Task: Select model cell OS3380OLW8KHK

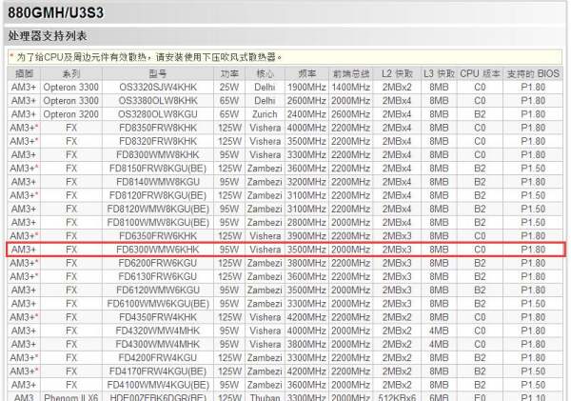Action: point(158,101)
